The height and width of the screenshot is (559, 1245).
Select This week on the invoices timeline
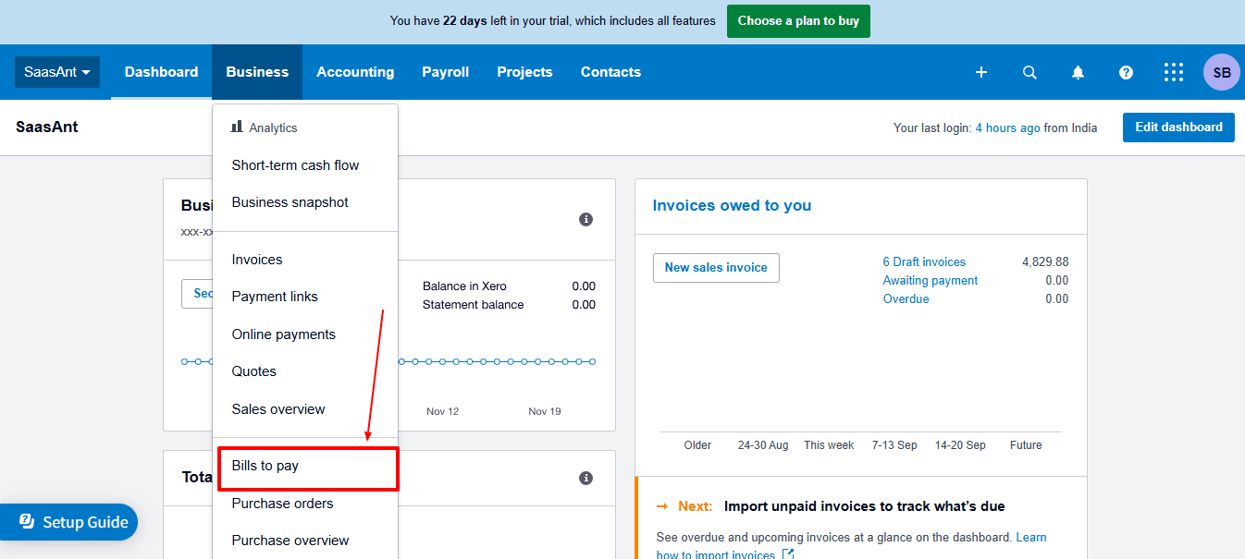pos(829,444)
